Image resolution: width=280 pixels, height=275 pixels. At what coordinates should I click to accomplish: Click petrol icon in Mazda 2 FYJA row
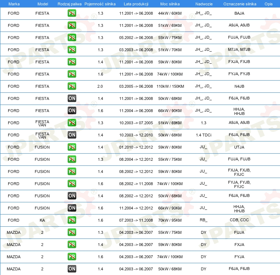pos(72,257)
